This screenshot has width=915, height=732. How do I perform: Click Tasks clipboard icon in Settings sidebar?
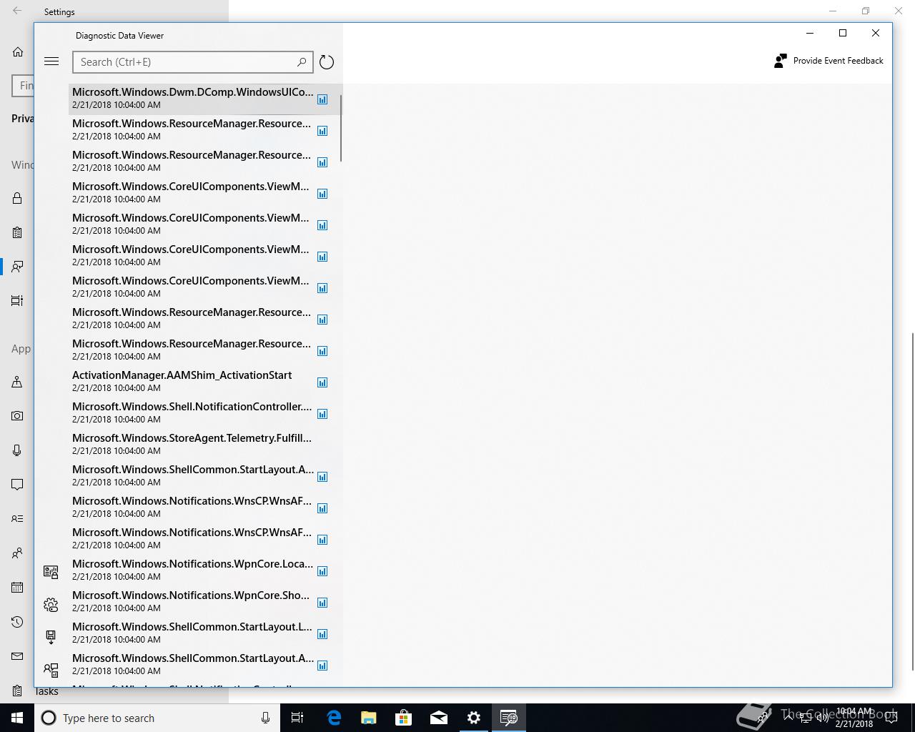click(x=17, y=691)
